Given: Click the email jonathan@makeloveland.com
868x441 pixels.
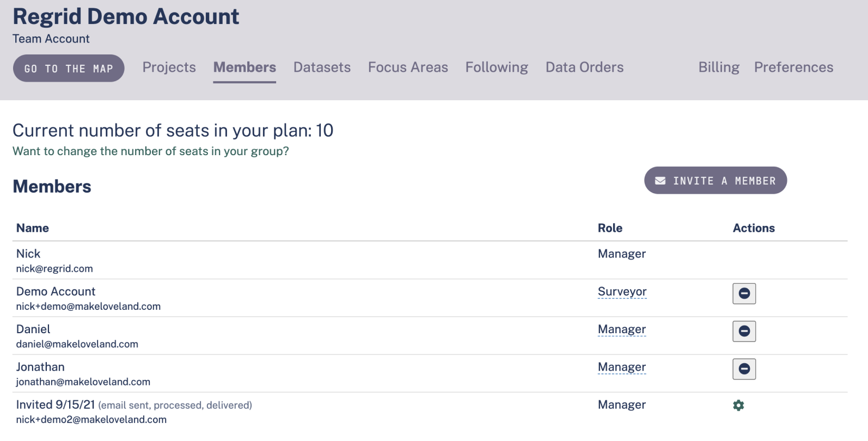Looking at the screenshot, I should click(x=83, y=382).
